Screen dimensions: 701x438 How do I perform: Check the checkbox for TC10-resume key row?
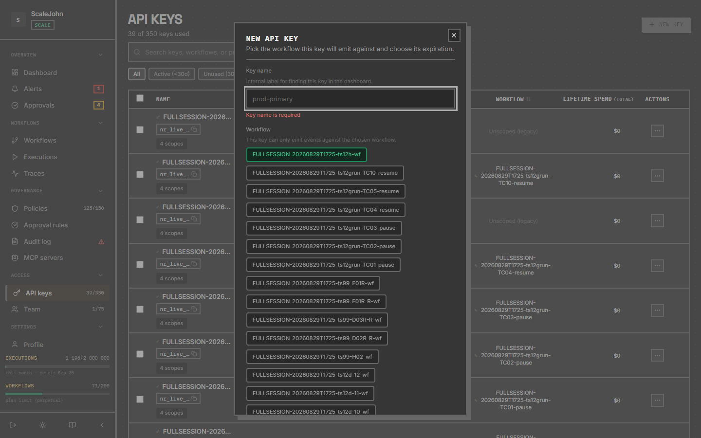click(140, 174)
